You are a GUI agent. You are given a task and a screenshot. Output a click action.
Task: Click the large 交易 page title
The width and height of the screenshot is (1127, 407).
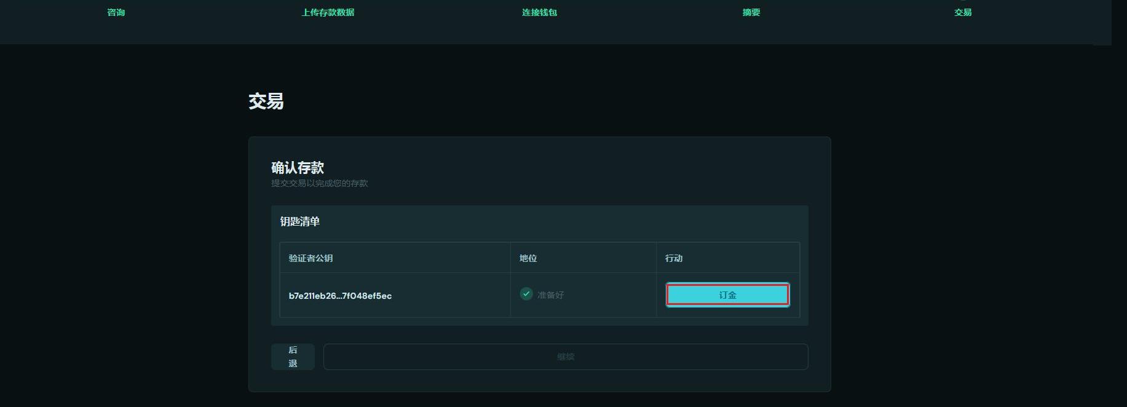266,101
